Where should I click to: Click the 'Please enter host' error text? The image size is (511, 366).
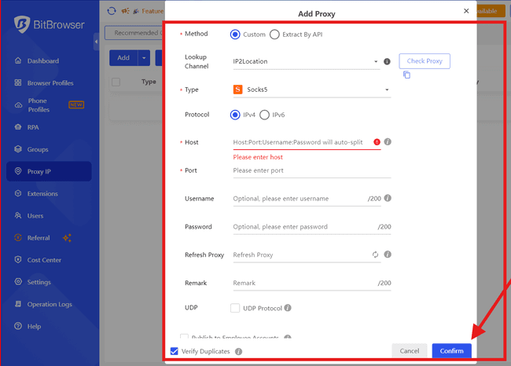[258, 157]
